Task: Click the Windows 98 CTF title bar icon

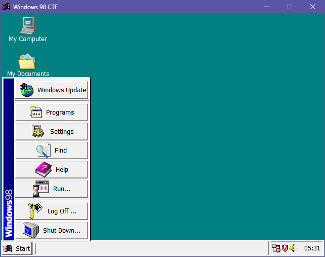Action: [x=6, y=7]
